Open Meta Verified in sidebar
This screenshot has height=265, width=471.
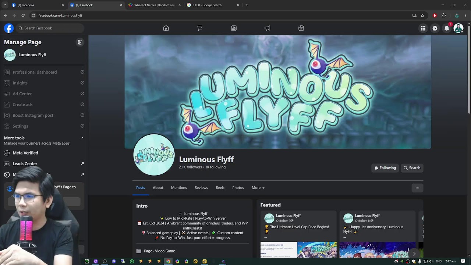click(x=44, y=153)
